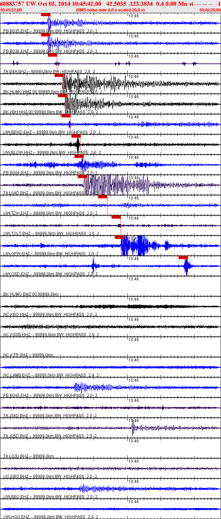Click the red pick flag on PB B036 trace
Screen dimensions: 221x519
click(x=45, y=35)
